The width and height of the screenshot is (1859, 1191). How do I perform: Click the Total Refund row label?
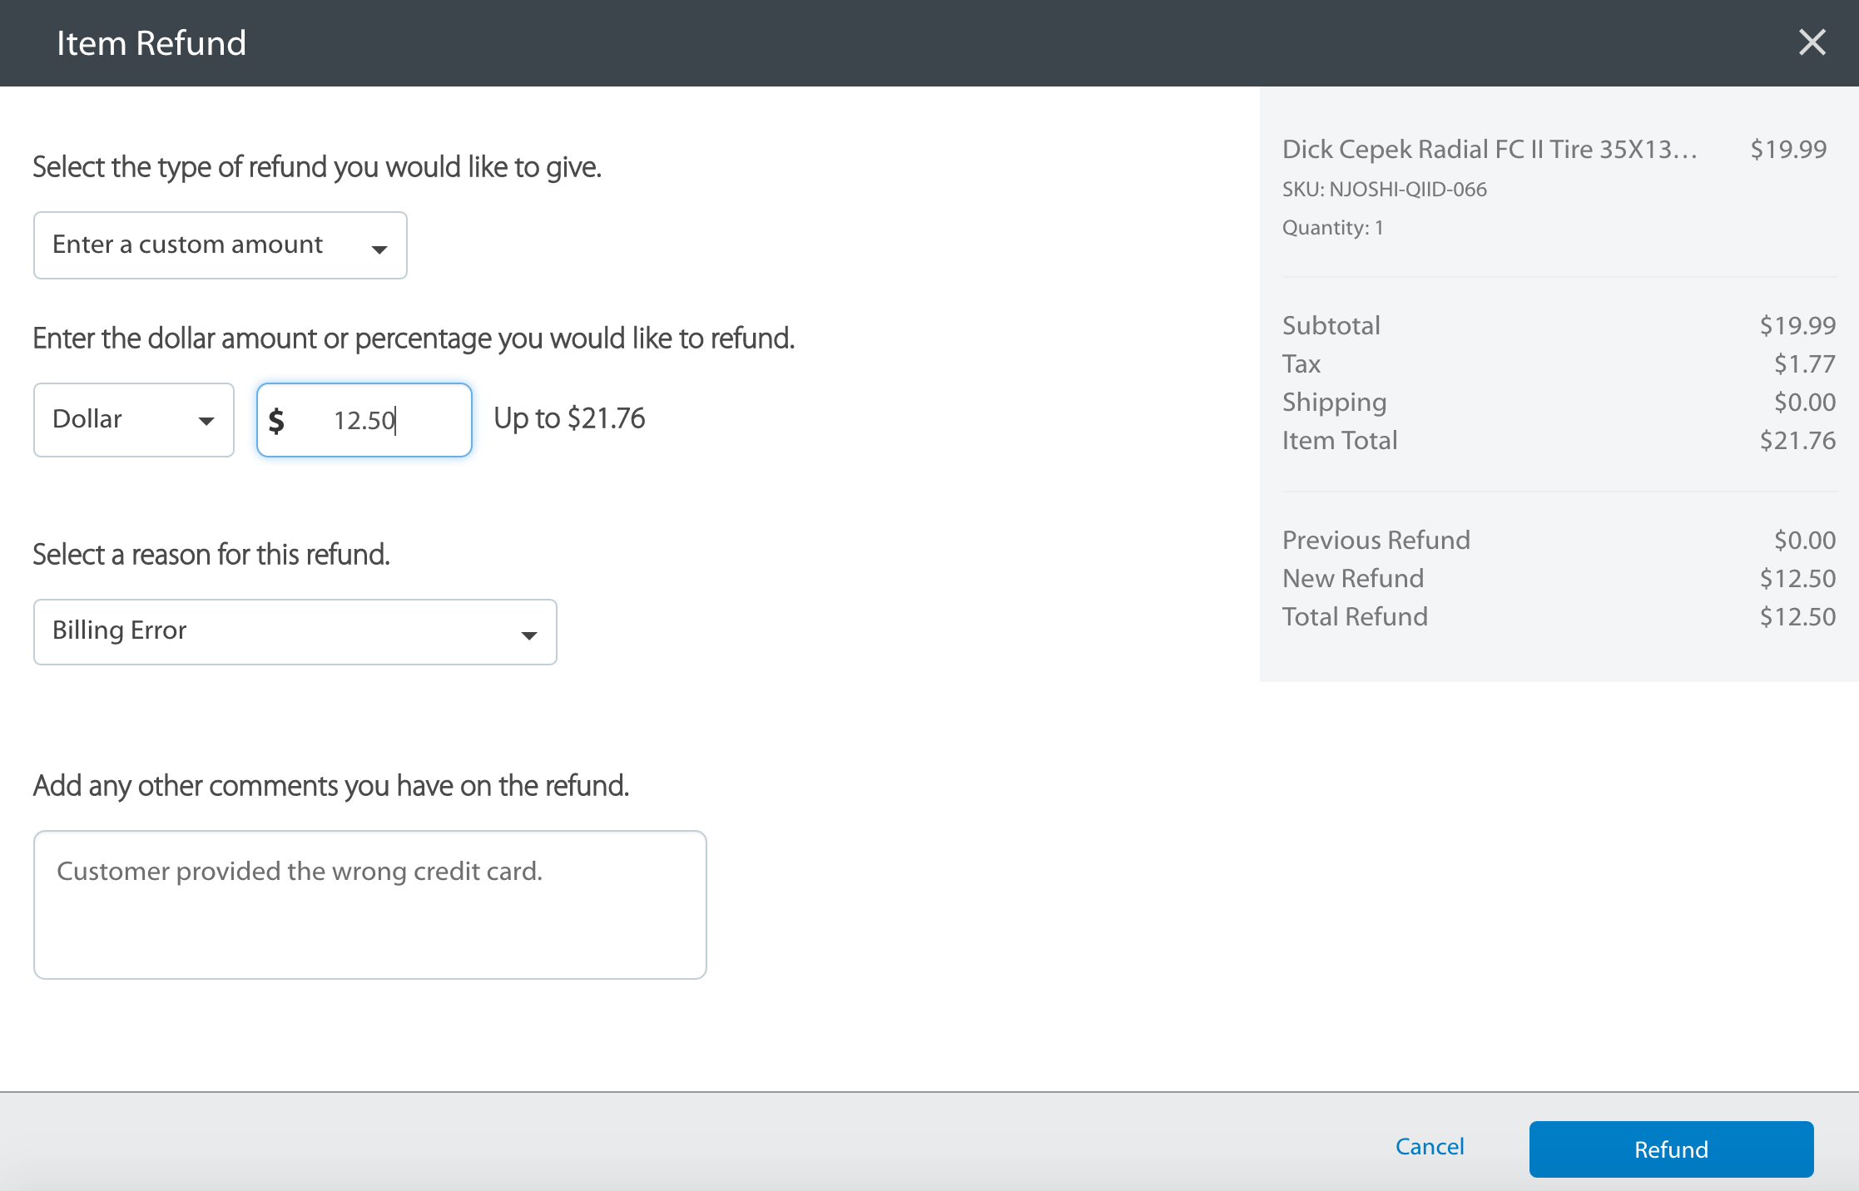(1355, 616)
